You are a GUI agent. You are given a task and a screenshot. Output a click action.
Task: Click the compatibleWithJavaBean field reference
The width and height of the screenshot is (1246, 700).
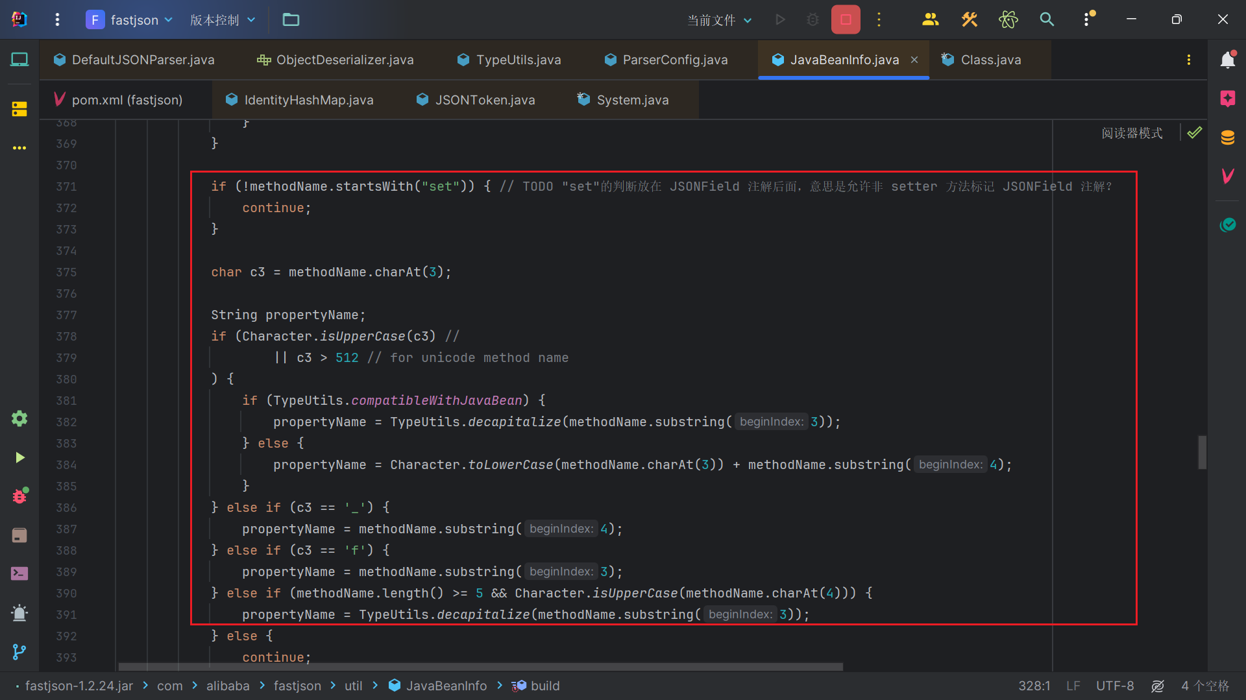(x=437, y=400)
